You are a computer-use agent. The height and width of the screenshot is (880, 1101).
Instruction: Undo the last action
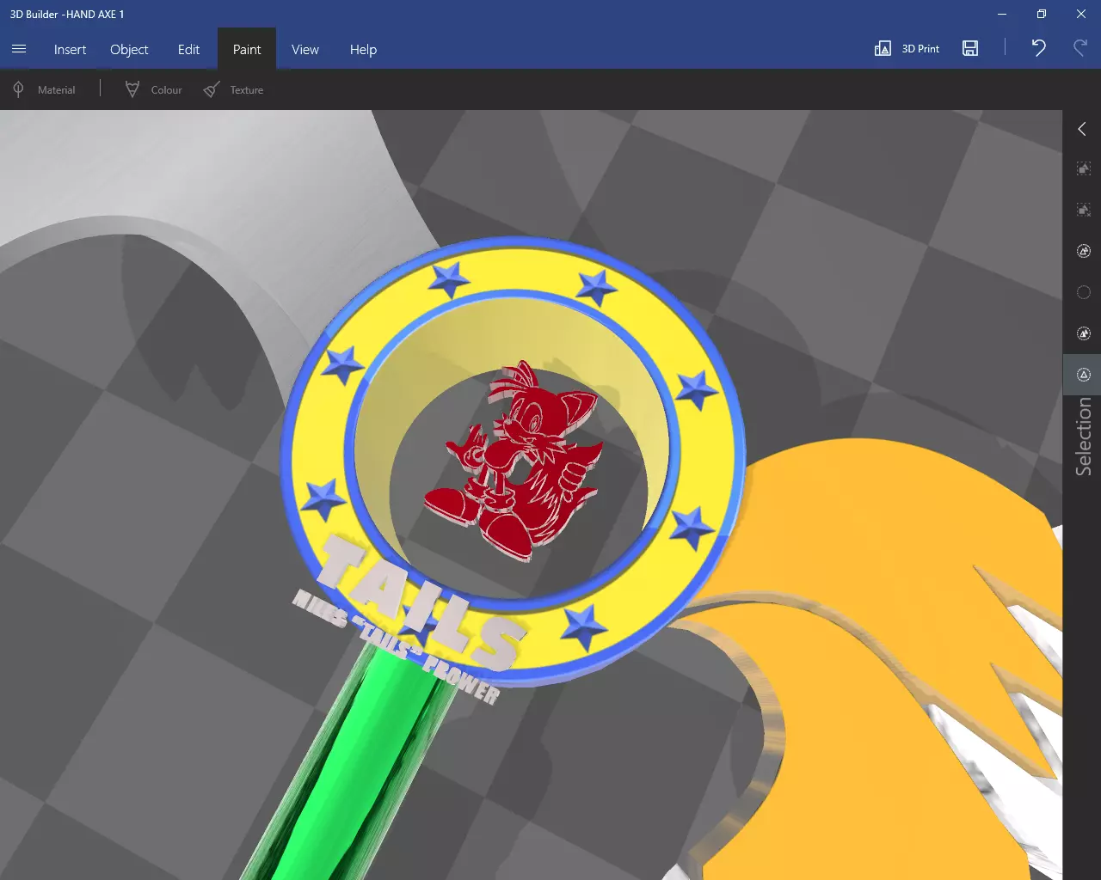(x=1038, y=48)
